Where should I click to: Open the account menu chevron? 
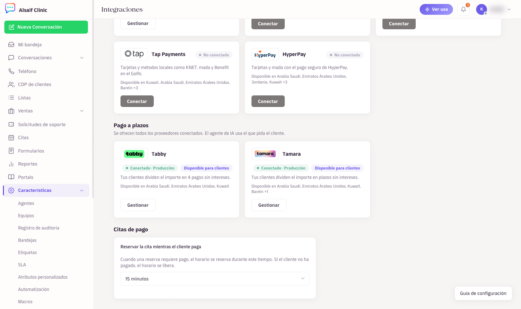tap(509, 9)
